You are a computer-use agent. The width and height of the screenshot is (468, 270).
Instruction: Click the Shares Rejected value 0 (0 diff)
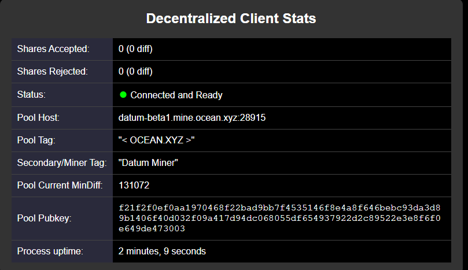[x=135, y=72]
